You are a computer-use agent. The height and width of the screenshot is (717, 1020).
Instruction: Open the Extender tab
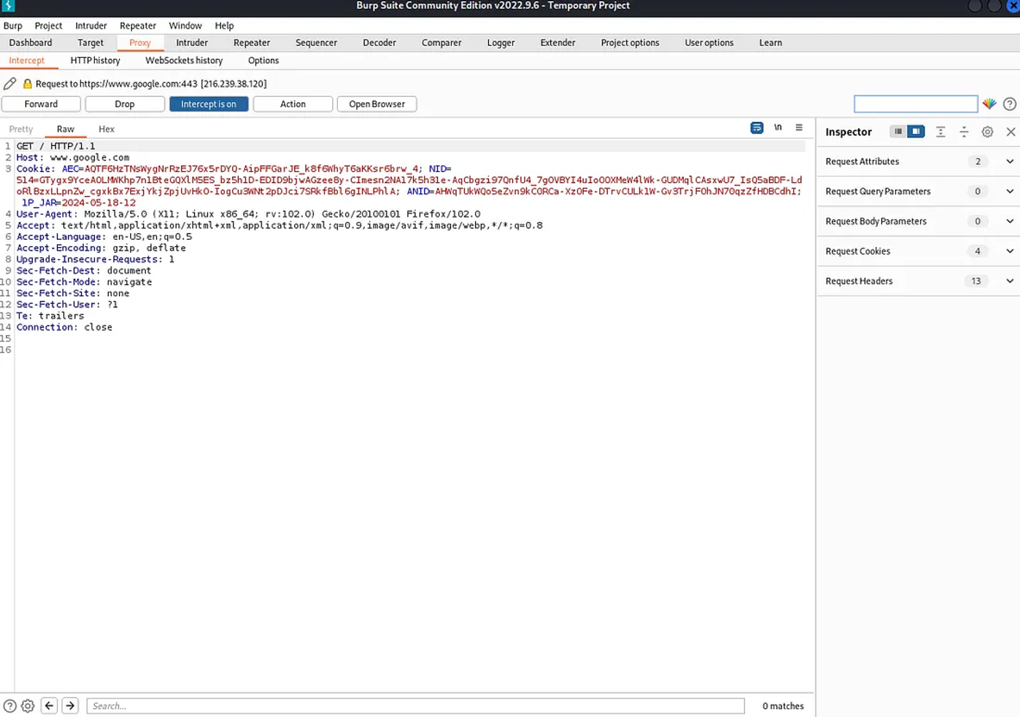[x=558, y=43]
